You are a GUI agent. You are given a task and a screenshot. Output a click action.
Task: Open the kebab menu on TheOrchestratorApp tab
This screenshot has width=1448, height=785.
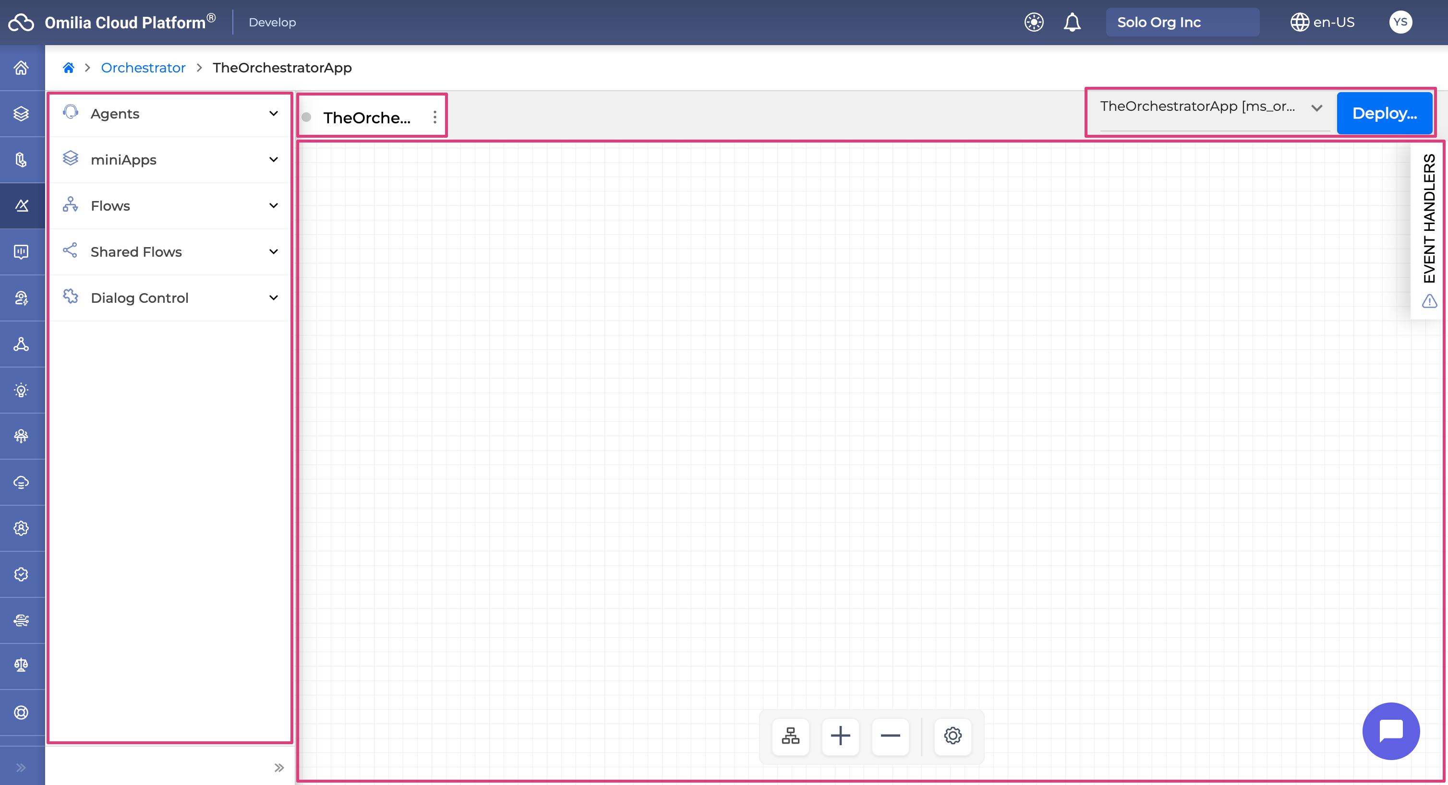[x=434, y=118]
